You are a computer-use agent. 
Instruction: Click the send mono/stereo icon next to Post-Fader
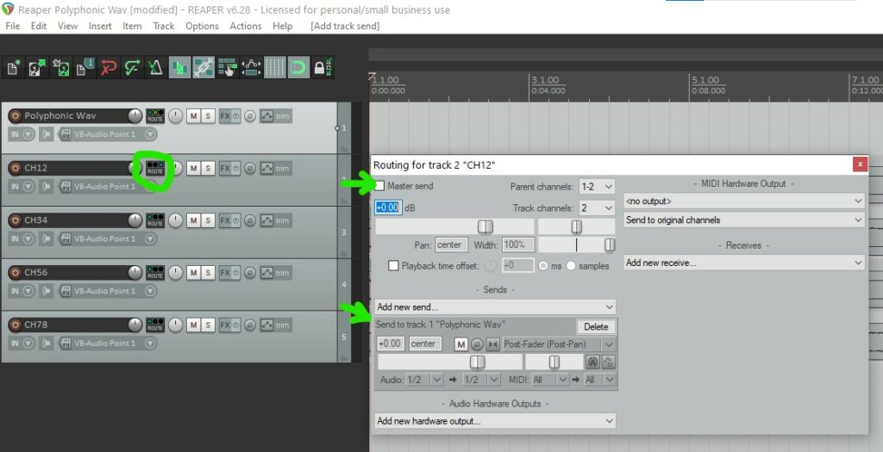[x=492, y=344]
